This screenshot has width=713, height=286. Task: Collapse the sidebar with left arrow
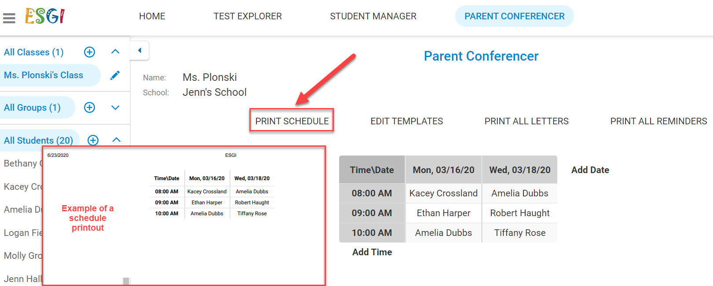coord(140,51)
